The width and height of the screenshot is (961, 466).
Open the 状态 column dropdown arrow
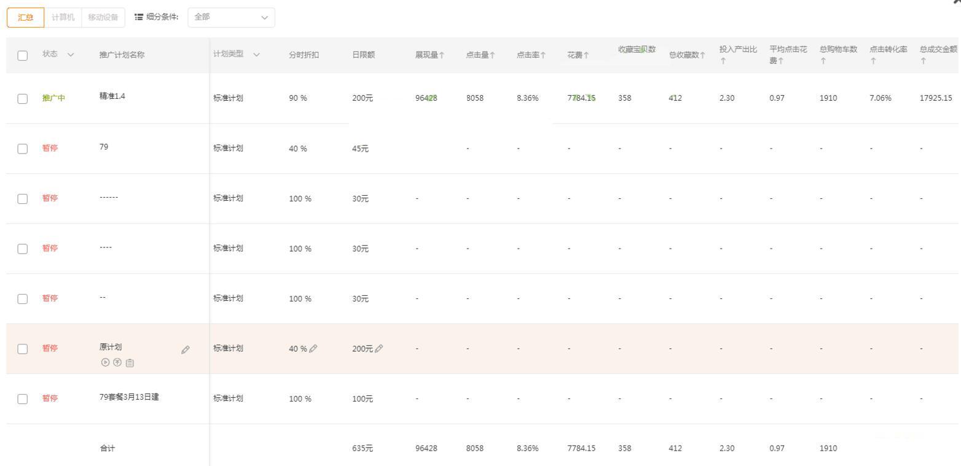coord(71,55)
